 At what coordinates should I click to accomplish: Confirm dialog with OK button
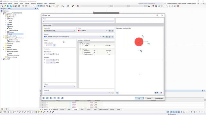pyautogui.click(x=139, y=98)
